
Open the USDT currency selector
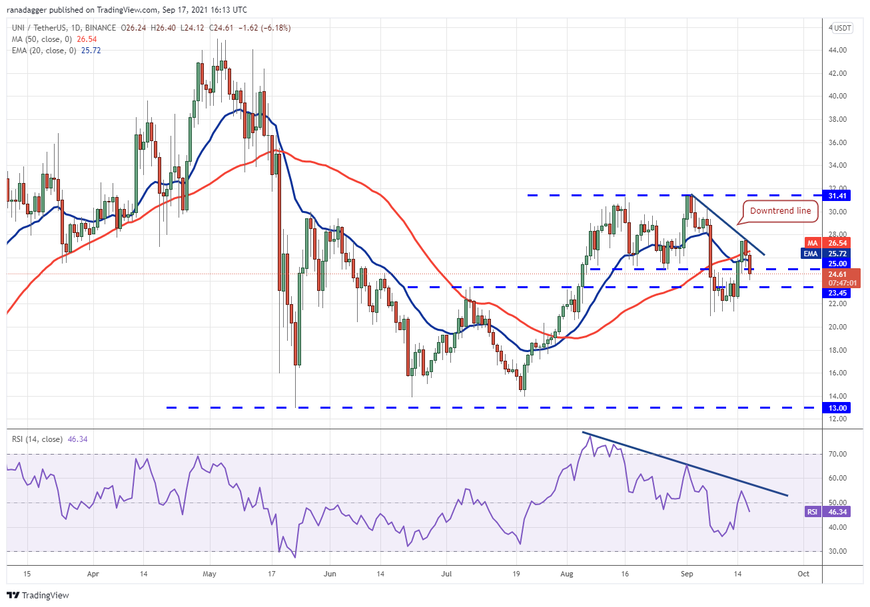click(843, 28)
